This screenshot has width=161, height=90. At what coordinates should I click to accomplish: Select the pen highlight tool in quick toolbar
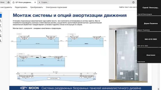tap(1, 26)
